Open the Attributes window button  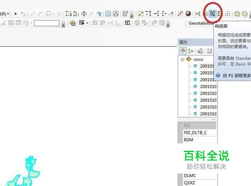(108, 14)
